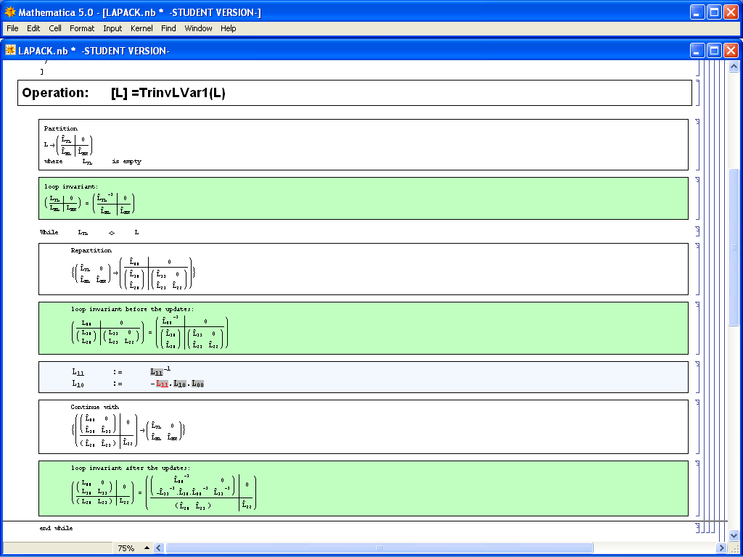Open the Kernel menu
Viewport: 743px width, 557px height.
pos(141,28)
